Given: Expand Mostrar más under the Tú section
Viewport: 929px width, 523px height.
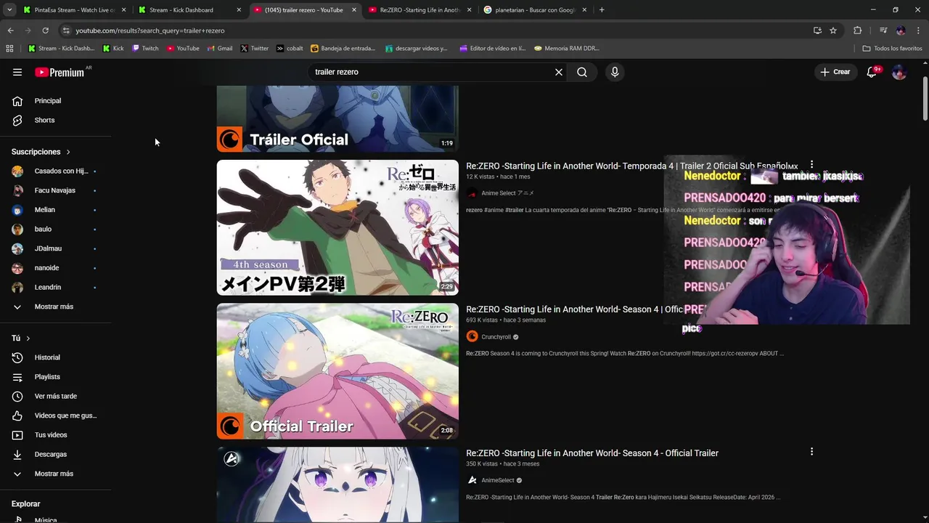Looking at the screenshot, I should coord(55,474).
